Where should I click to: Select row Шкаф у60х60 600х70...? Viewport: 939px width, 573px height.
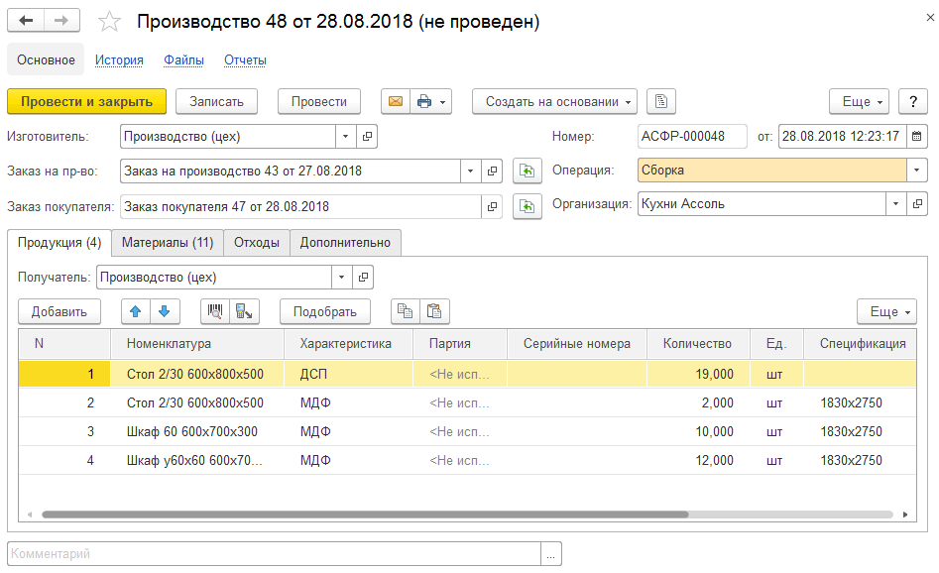(x=467, y=460)
